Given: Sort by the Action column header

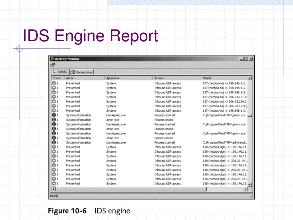Looking at the screenshot, I should 84,78.
